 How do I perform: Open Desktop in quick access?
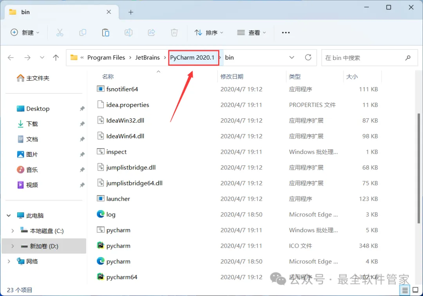click(x=33, y=109)
